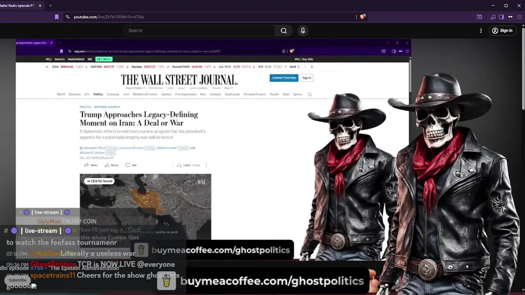Click the music note media control icon
The width and height of the screenshot is (525, 295).
[493, 17]
